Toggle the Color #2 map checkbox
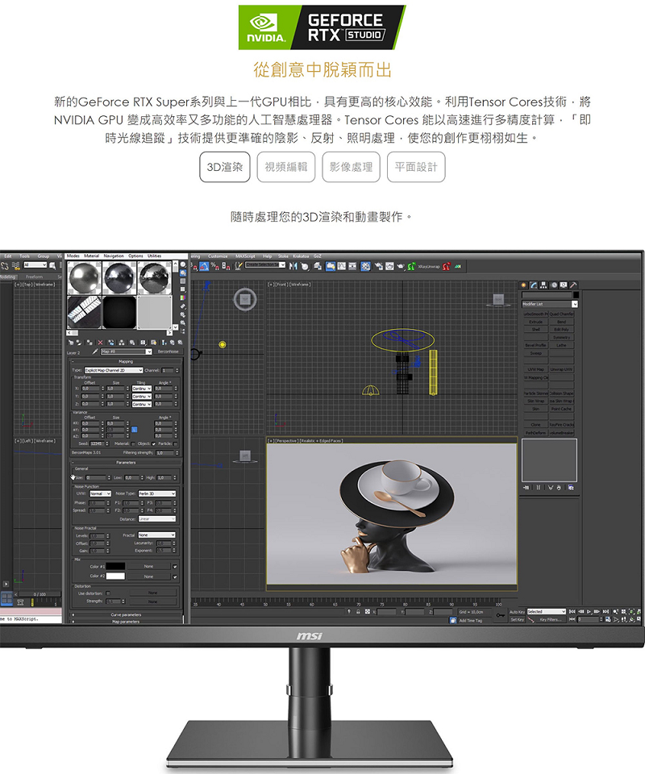 [175, 576]
